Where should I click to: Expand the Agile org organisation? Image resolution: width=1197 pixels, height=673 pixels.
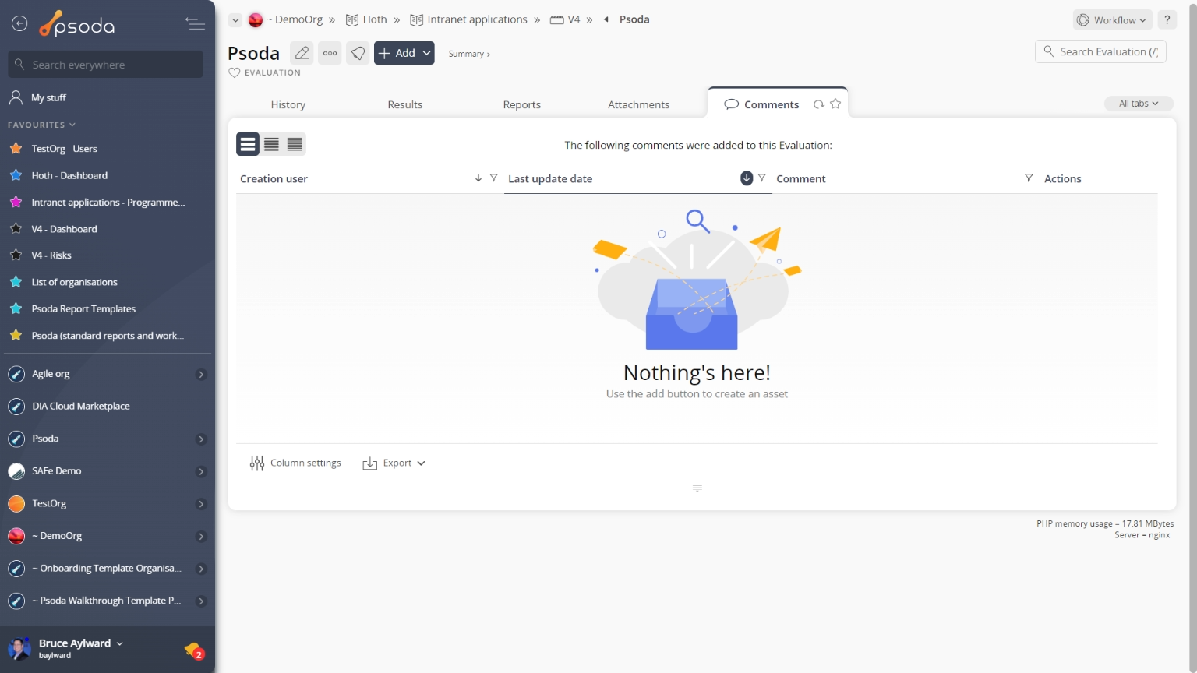pyautogui.click(x=201, y=375)
